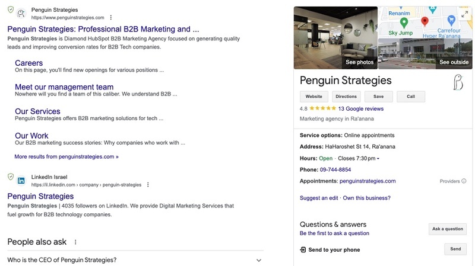Click phone number 09-744-8854
The height and width of the screenshot is (266, 475).
(x=335, y=169)
